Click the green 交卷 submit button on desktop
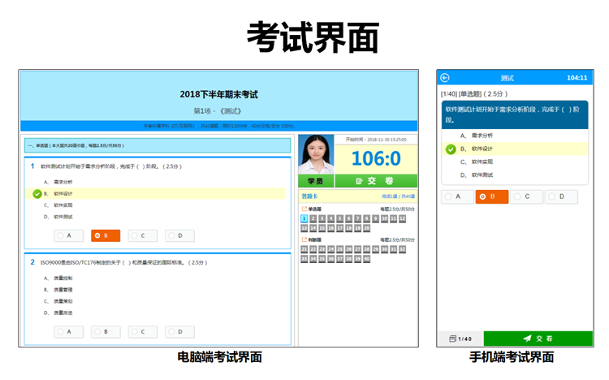 (375, 181)
